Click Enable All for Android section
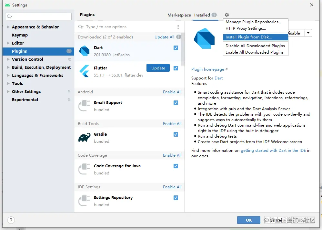 click(172, 92)
